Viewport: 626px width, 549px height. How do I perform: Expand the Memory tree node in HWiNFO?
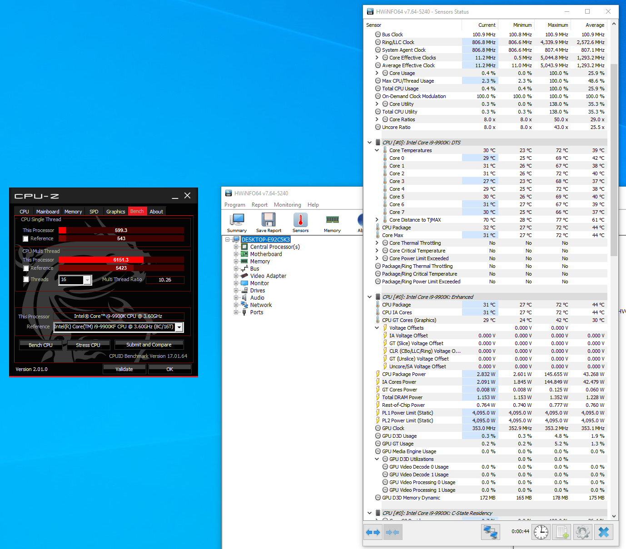point(236,262)
